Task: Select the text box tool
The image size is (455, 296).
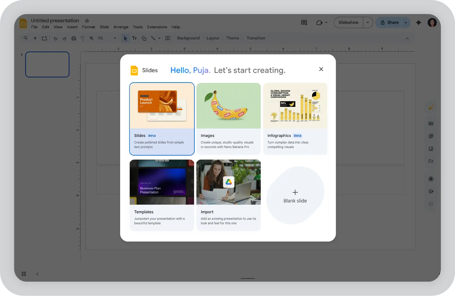Action: [x=134, y=38]
